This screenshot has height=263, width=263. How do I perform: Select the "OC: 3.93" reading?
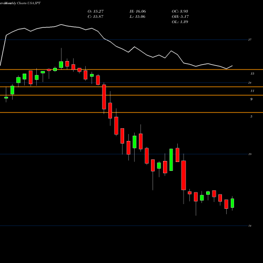click(x=180, y=12)
